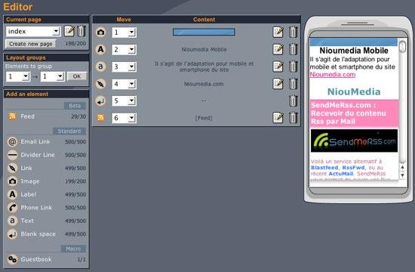The image size is (415, 272).
Task: Add an Email Link element
Action: [x=12, y=142]
